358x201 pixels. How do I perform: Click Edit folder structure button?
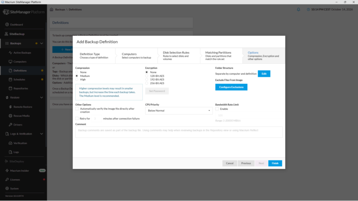click(264, 74)
